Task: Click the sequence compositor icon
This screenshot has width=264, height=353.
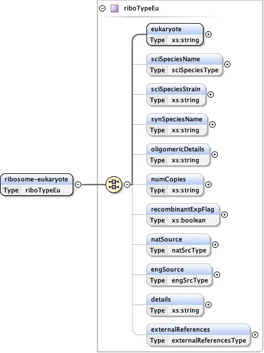Action: pyautogui.click(x=114, y=184)
